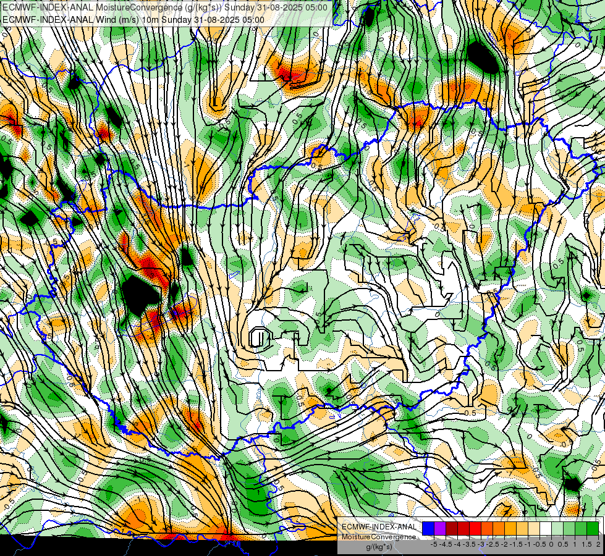Image resolution: width=605 pixels, height=556 pixels.
Task: Click the medium green swatch between 1 and 1.5
Action: pyautogui.click(x=581, y=529)
